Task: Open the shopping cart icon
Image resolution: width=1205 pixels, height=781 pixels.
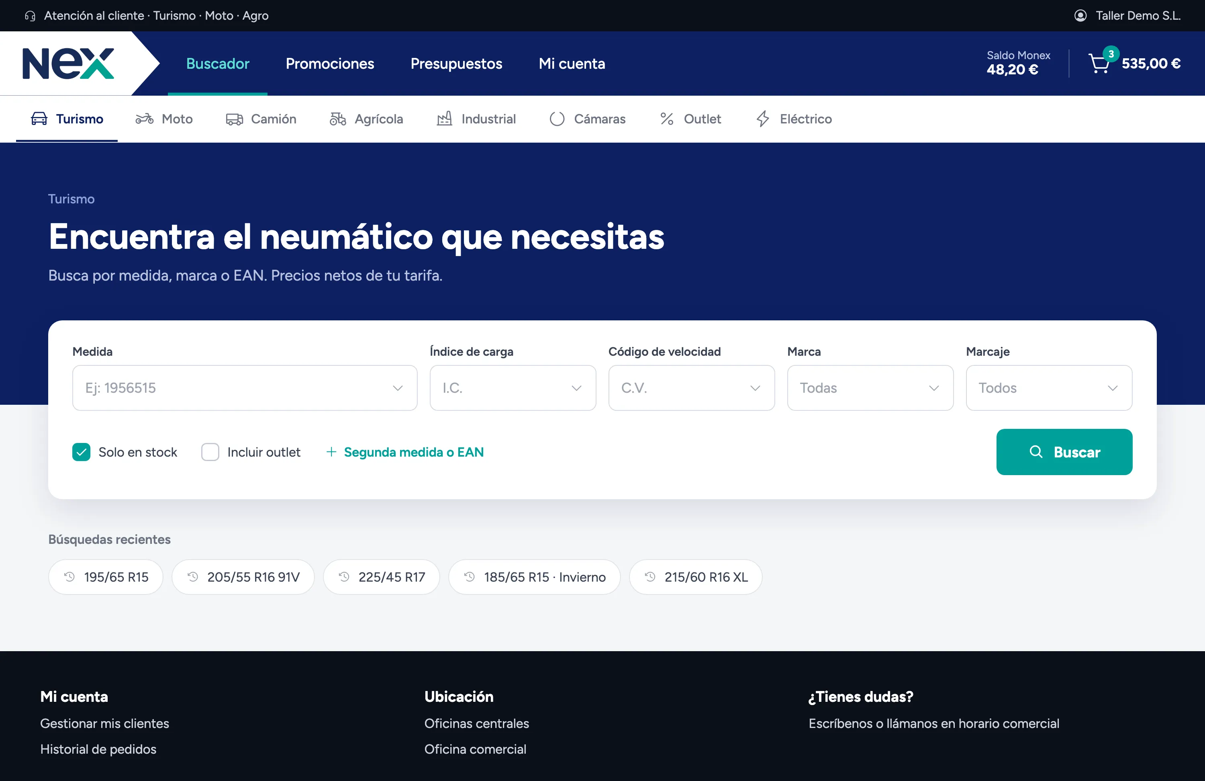Action: (x=1099, y=64)
